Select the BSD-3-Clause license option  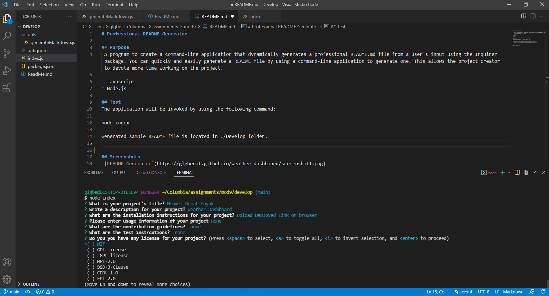[112, 267]
